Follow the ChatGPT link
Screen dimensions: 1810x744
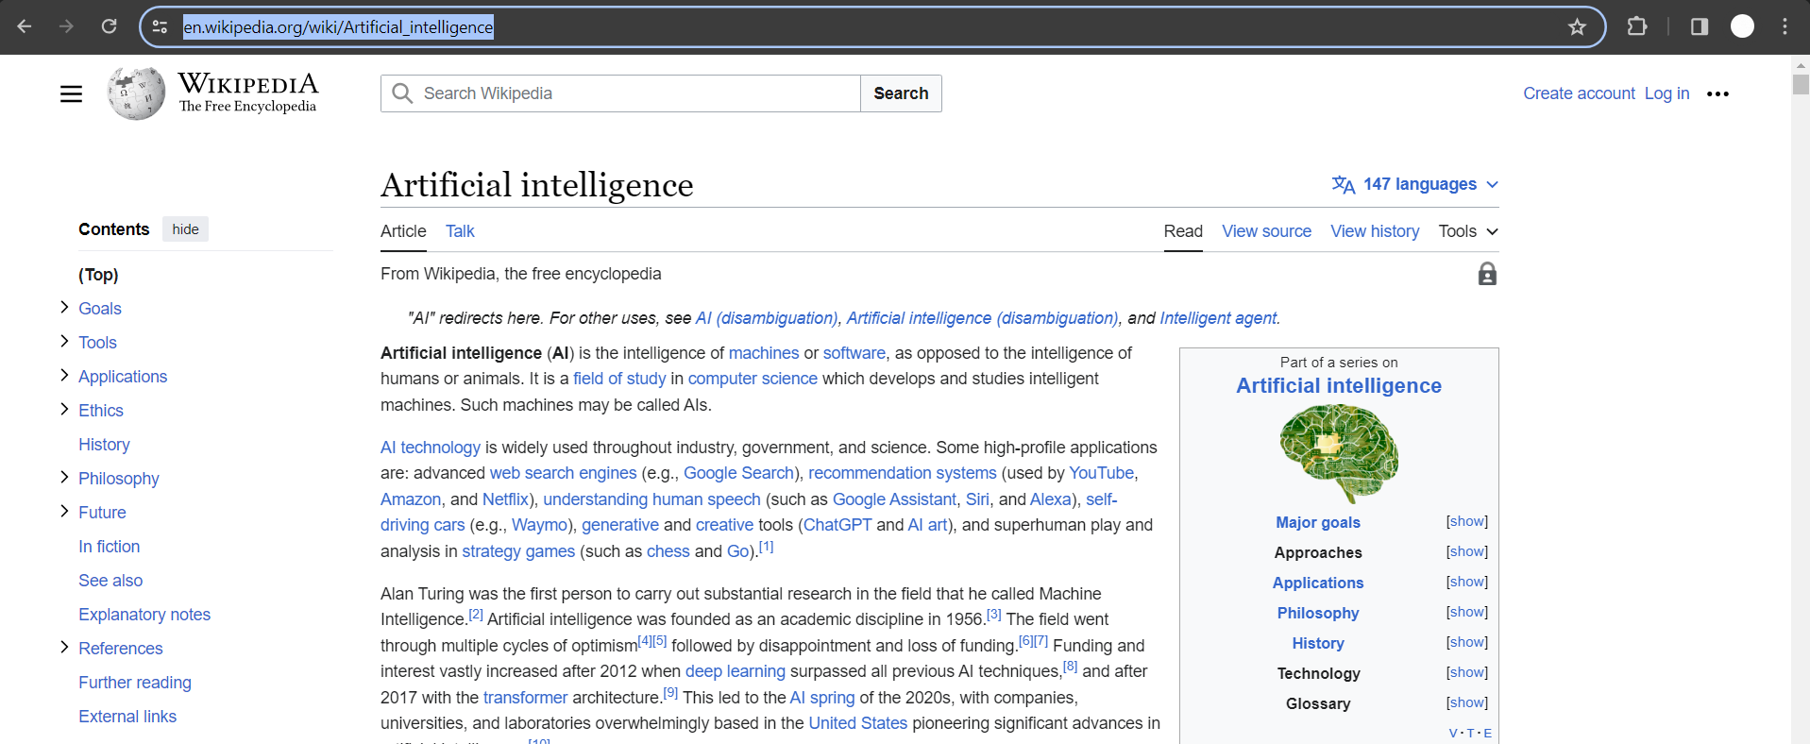click(837, 525)
